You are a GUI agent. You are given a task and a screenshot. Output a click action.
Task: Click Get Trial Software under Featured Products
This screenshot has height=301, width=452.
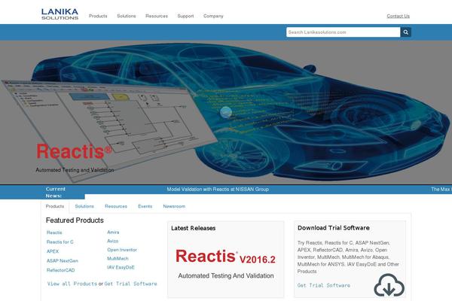[x=130, y=284]
